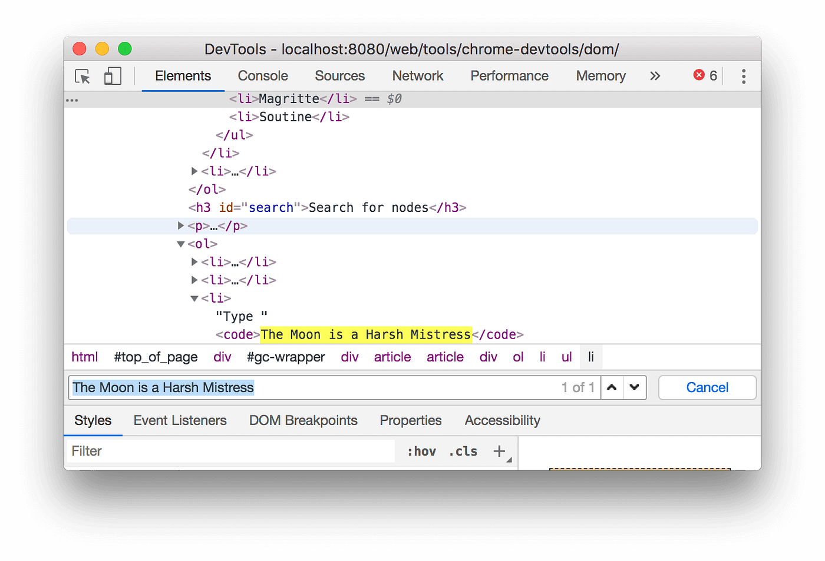Cancel the node search

pyautogui.click(x=707, y=387)
